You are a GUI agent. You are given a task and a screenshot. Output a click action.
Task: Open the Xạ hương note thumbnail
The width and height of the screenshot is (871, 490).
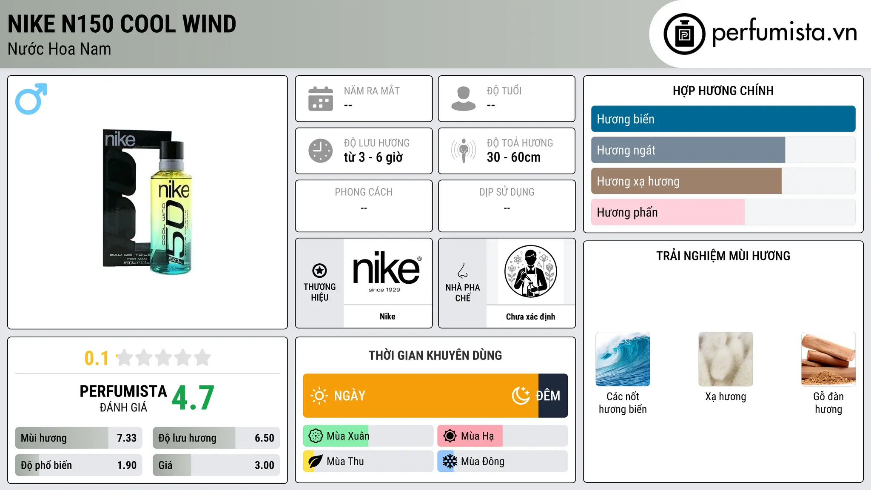[x=726, y=359]
